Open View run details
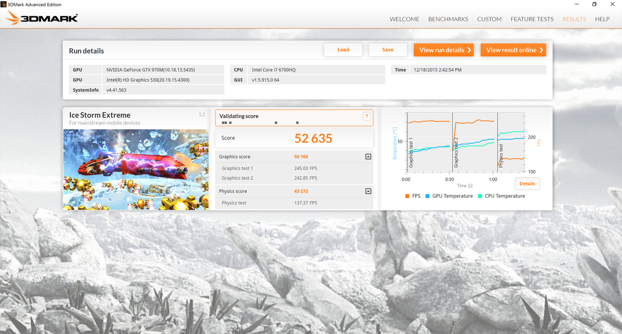 coord(444,50)
